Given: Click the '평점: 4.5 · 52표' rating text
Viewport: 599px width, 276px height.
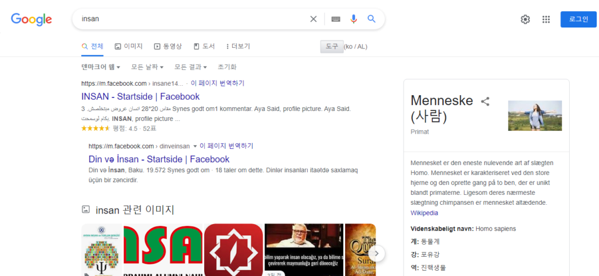Looking at the screenshot, I should tap(135, 128).
